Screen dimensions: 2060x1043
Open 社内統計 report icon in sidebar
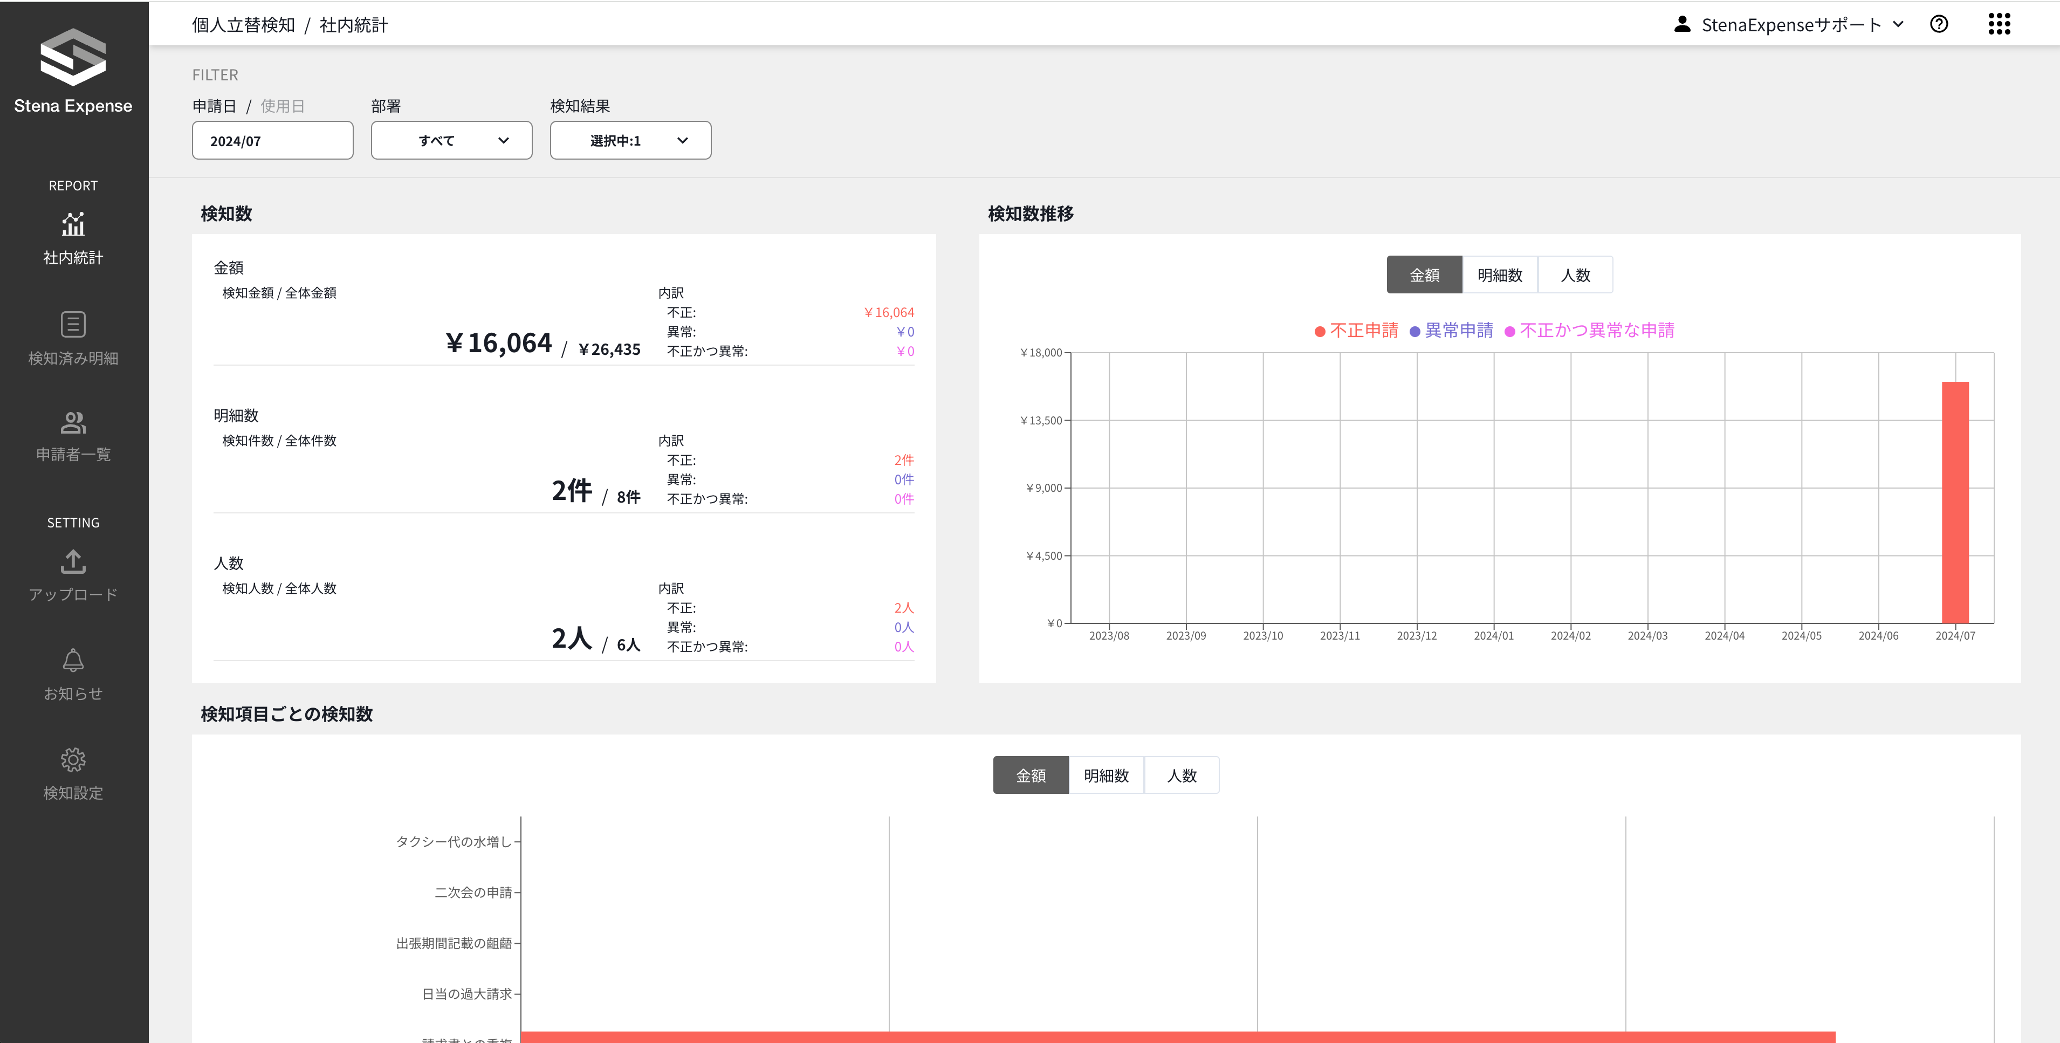[x=73, y=225]
